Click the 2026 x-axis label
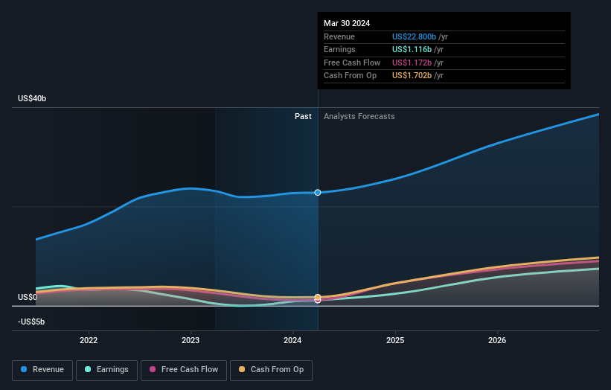 click(x=497, y=340)
